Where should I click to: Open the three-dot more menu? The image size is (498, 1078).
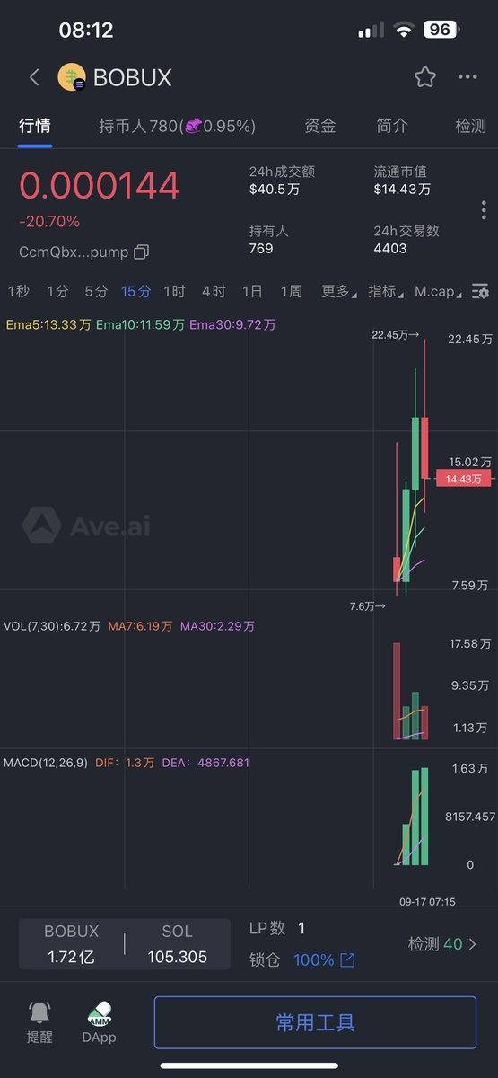pyautogui.click(x=467, y=77)
